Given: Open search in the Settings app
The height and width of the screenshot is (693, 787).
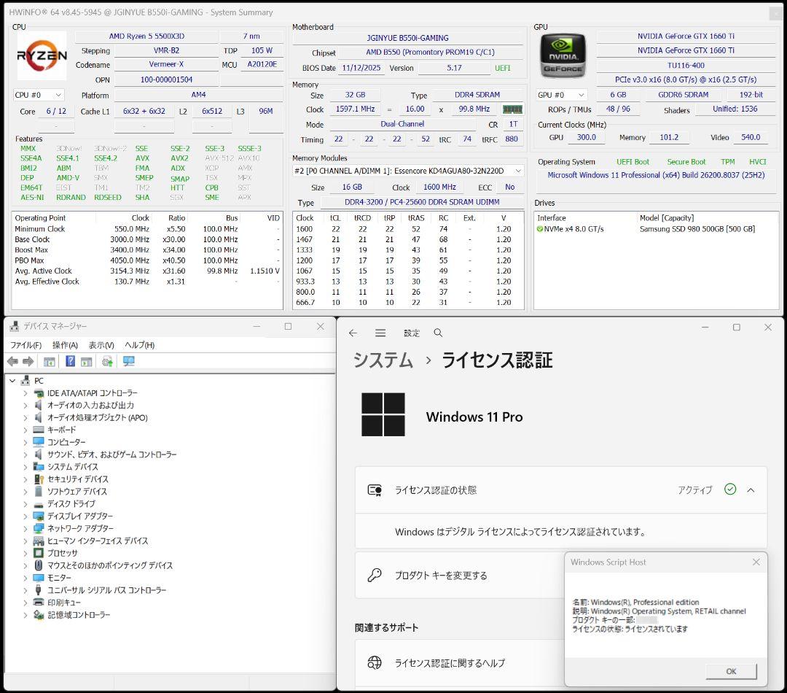Looking at the screenshot, I should coord(438,333).
